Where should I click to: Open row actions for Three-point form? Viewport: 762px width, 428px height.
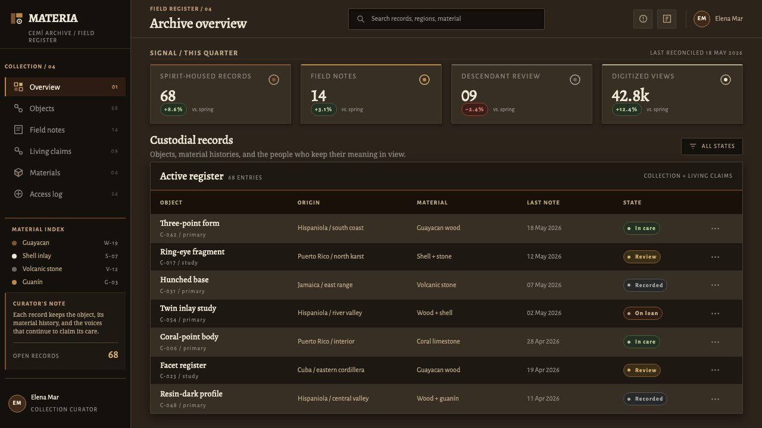click(715, 228)
